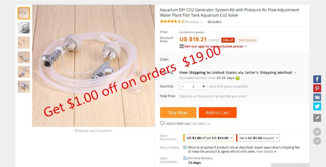Open the Get a US $1.00 coupon dropdown
The image size is (326, 167).
click(258, 138)
